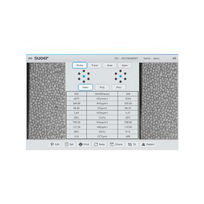Viewport: 204px width, 204px height.
Task: Click the CCT(µm) row label
Action: pos(102,136)
